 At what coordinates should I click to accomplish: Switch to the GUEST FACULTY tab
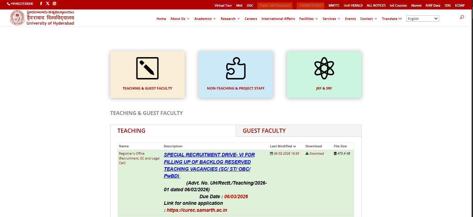[x=264, y=130]
